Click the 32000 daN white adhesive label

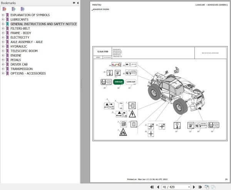tap(131, 82)
